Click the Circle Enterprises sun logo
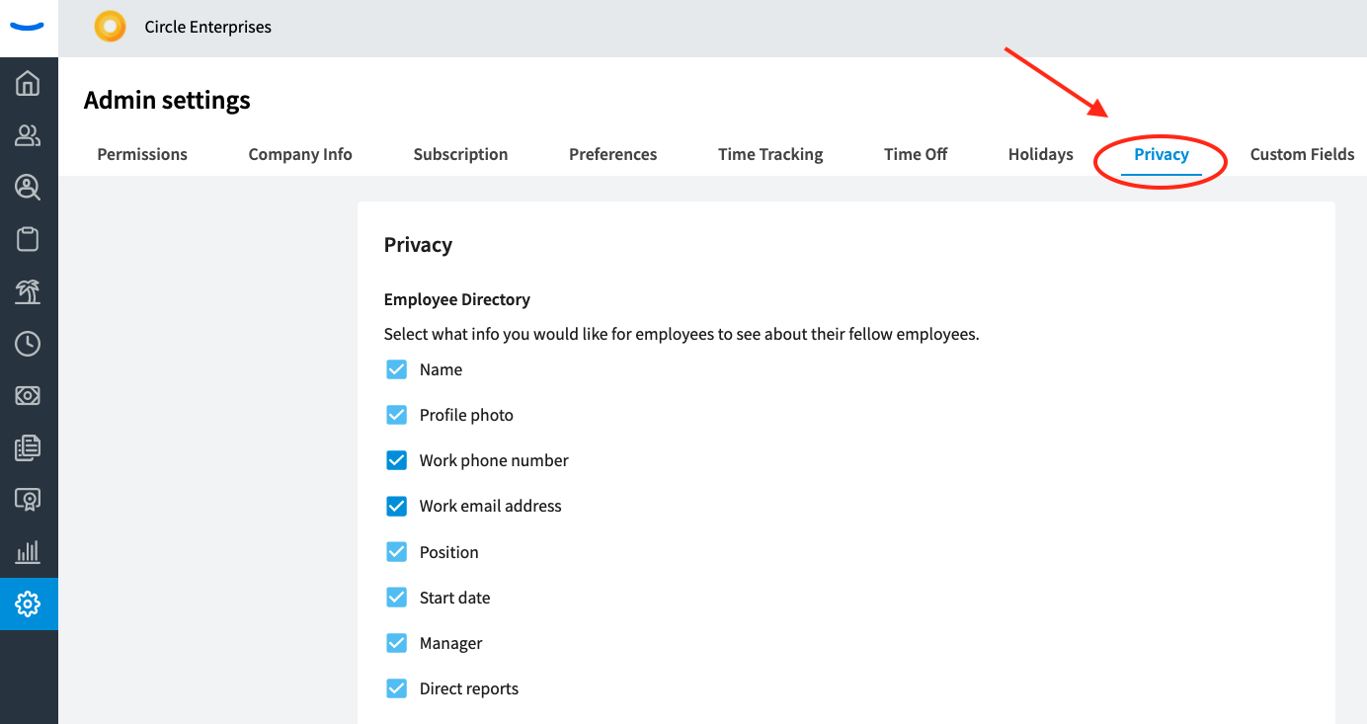Viewport: 1367px width, 724px height. (110, 27)
